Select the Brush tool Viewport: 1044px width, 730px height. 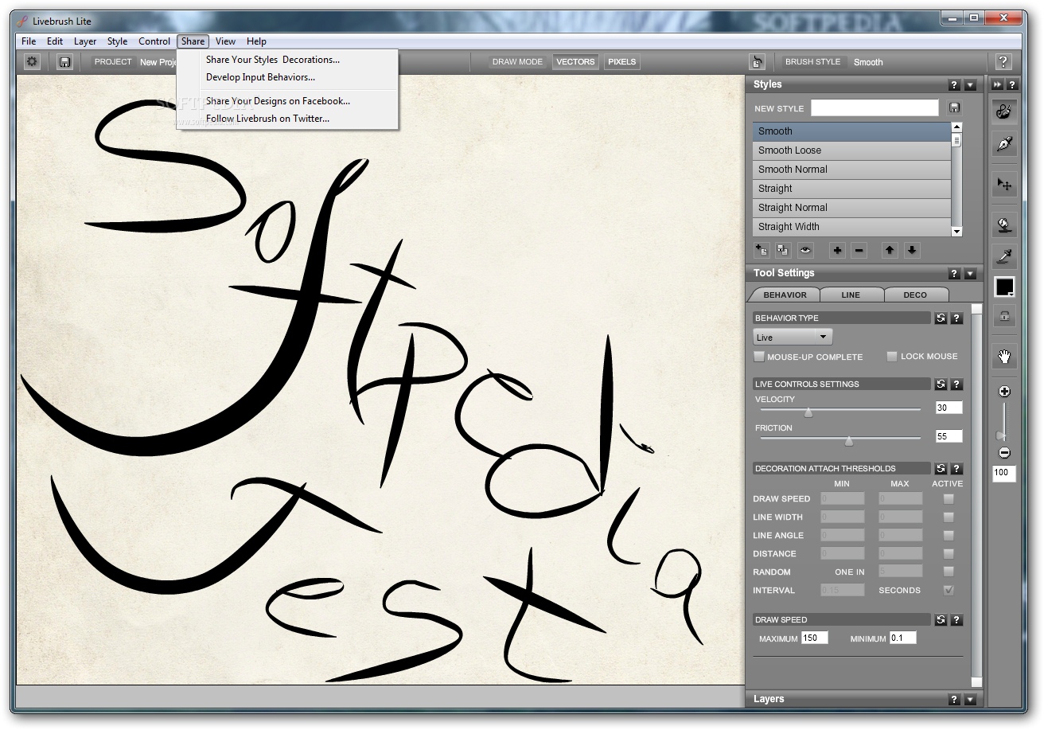click(1004, 111)
